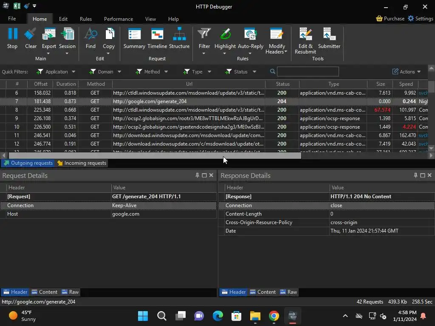The width and height of the screenshot is (435, 326).
Task: Open the Filter rules tool
Action: coord(204,38)
